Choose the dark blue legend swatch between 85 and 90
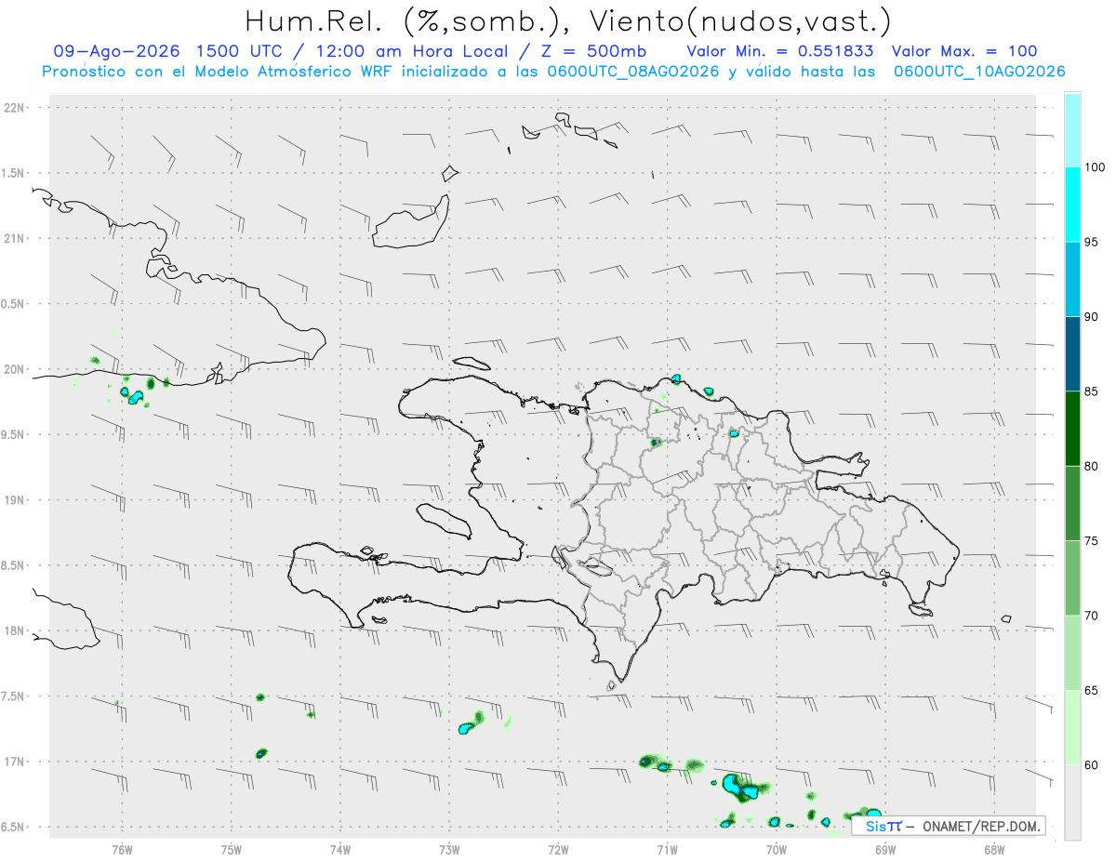The width and height of the screenshot is (1116, 862). tap(1072, 353)
